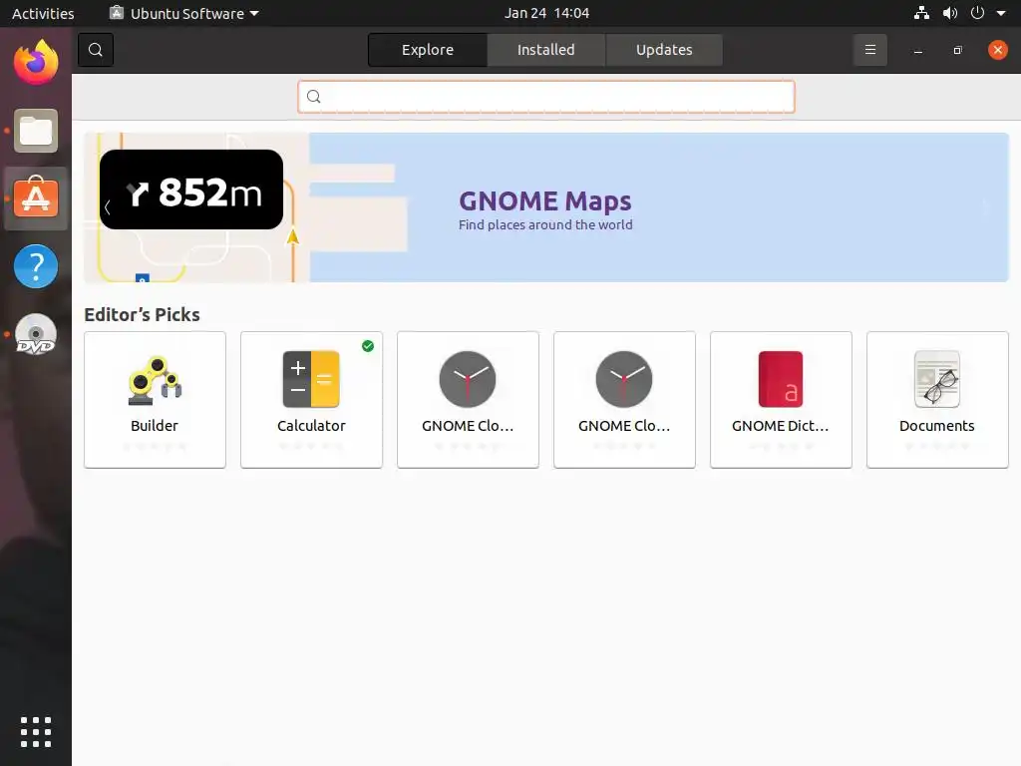Click the Calculator installed checkmark badge

368,346
